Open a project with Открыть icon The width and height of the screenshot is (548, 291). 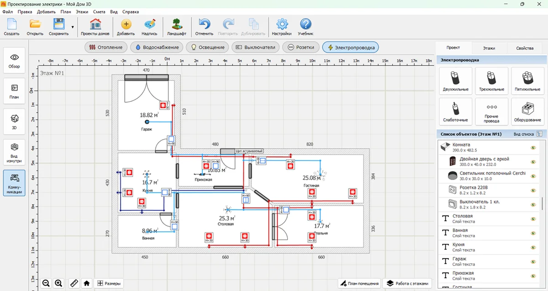35,27
